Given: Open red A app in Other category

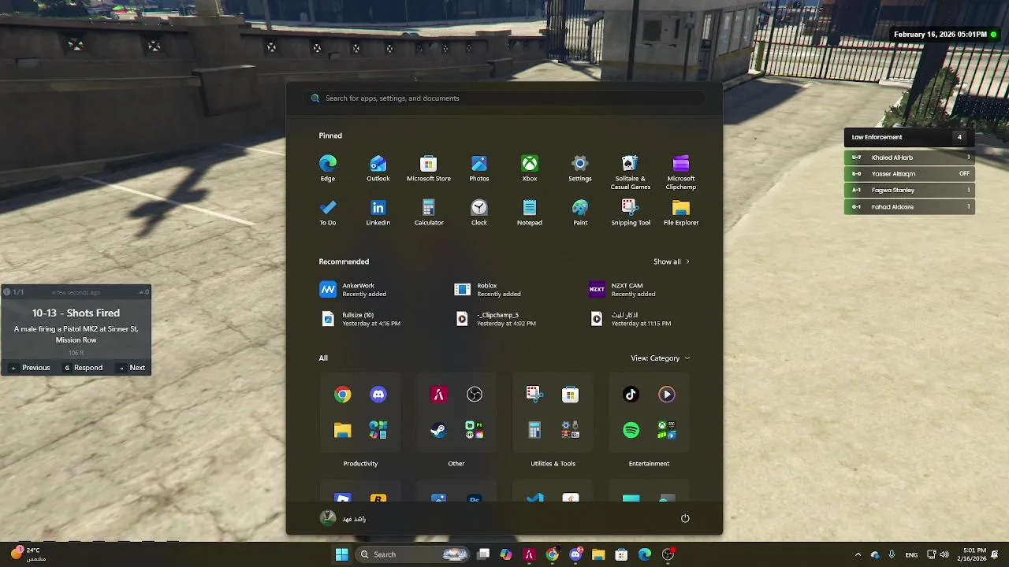Looking at the screenshot, I should tap(438, 395).
